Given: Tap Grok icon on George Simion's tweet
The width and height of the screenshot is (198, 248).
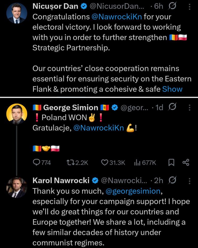Looking at the screenshot, I should tap(172, 107).
